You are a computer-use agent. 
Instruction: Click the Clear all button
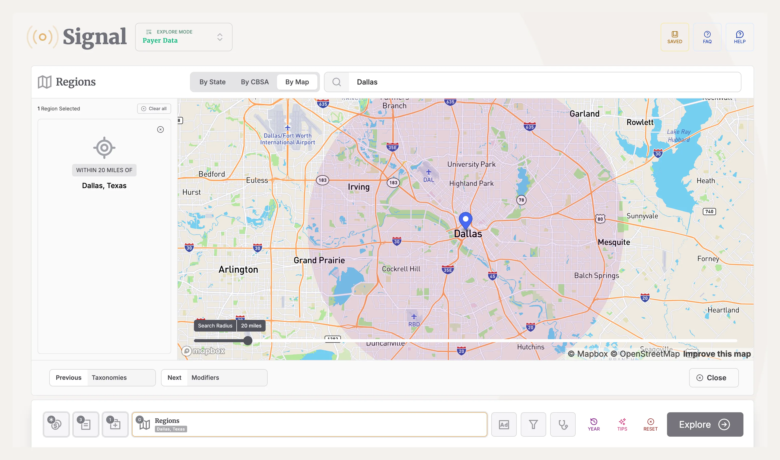point(154,108)
